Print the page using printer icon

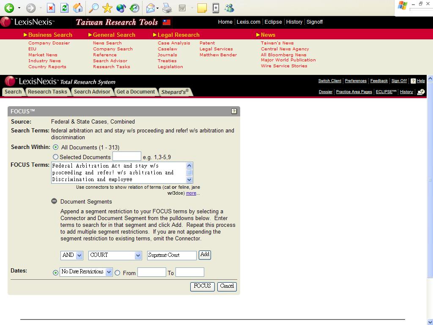[x=167, y=8]
